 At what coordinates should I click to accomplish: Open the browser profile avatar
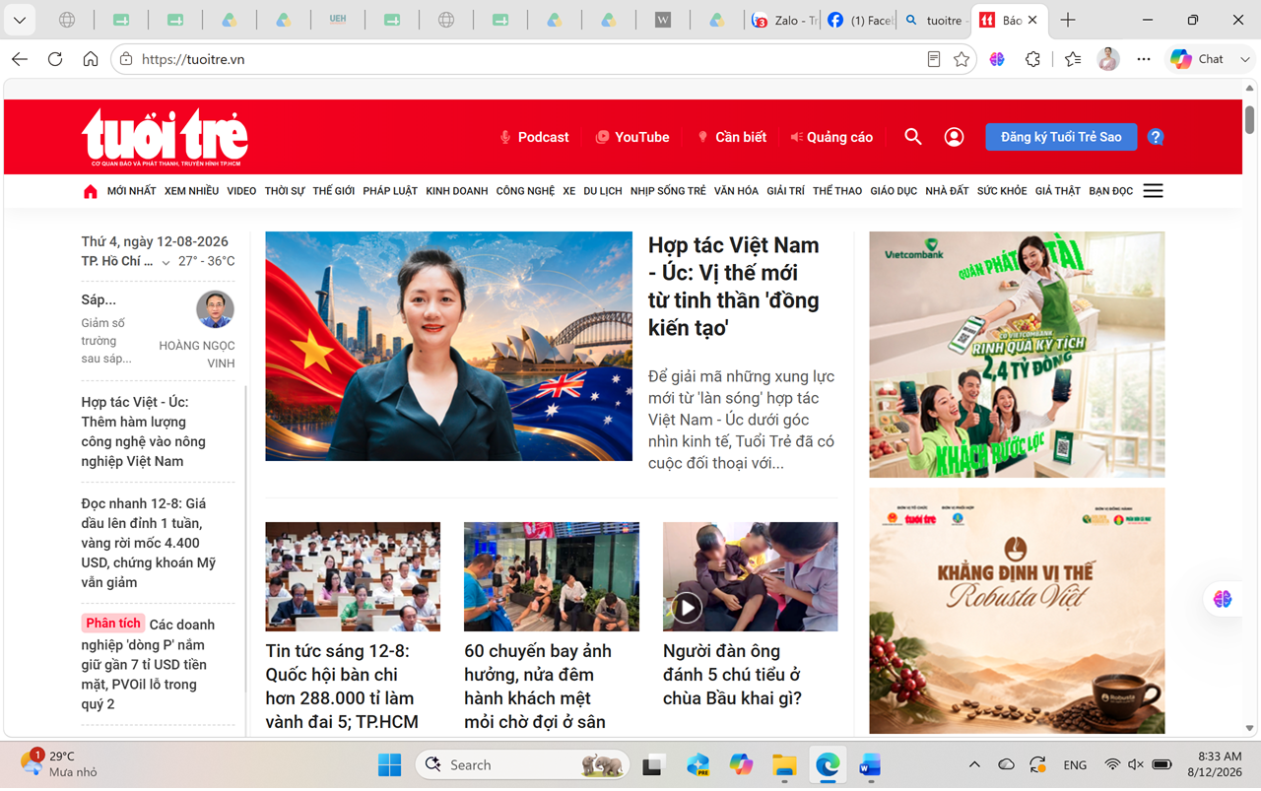point(1108,59)
